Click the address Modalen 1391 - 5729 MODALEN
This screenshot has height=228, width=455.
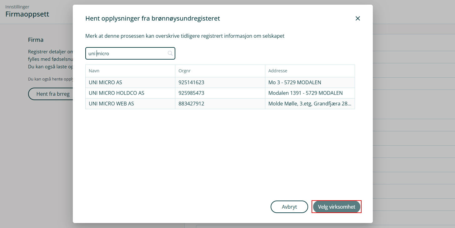pyautogui.click(x=305, y=93)
